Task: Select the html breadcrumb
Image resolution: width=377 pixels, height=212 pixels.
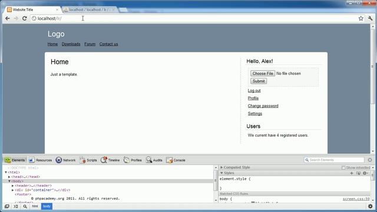Action: click(x=35, y=206)
